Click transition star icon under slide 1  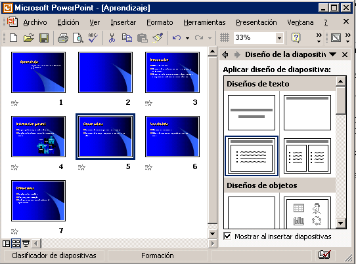pos(14,104)
